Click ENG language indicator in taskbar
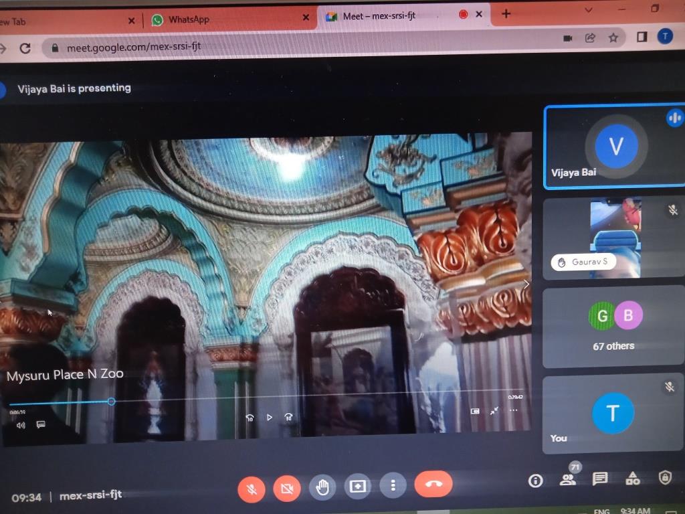 coord(601,511)
